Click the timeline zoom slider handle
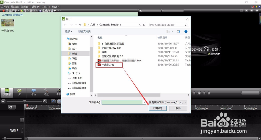Viewport: 261px width, 140px height. tap(25, 101)
